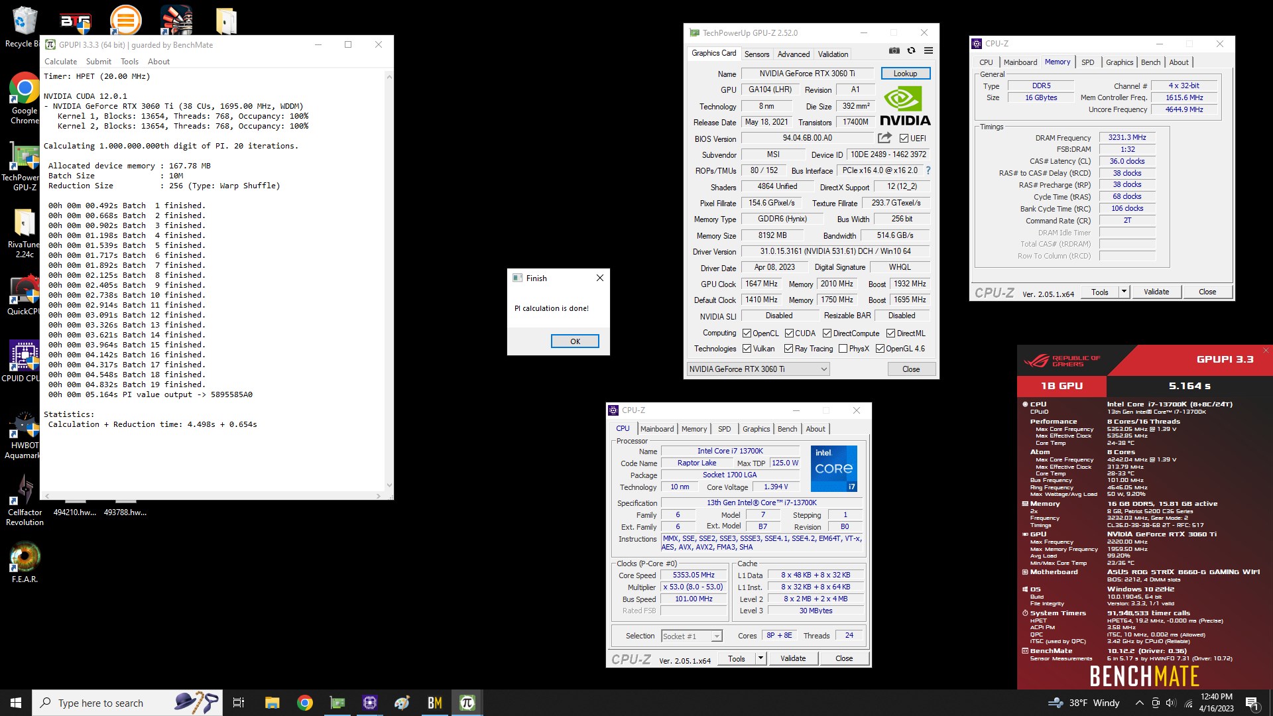This screenshot has height=716, width=1273.
Task: Click Tools button in the processor CPU-Z window
Action: 736,658
